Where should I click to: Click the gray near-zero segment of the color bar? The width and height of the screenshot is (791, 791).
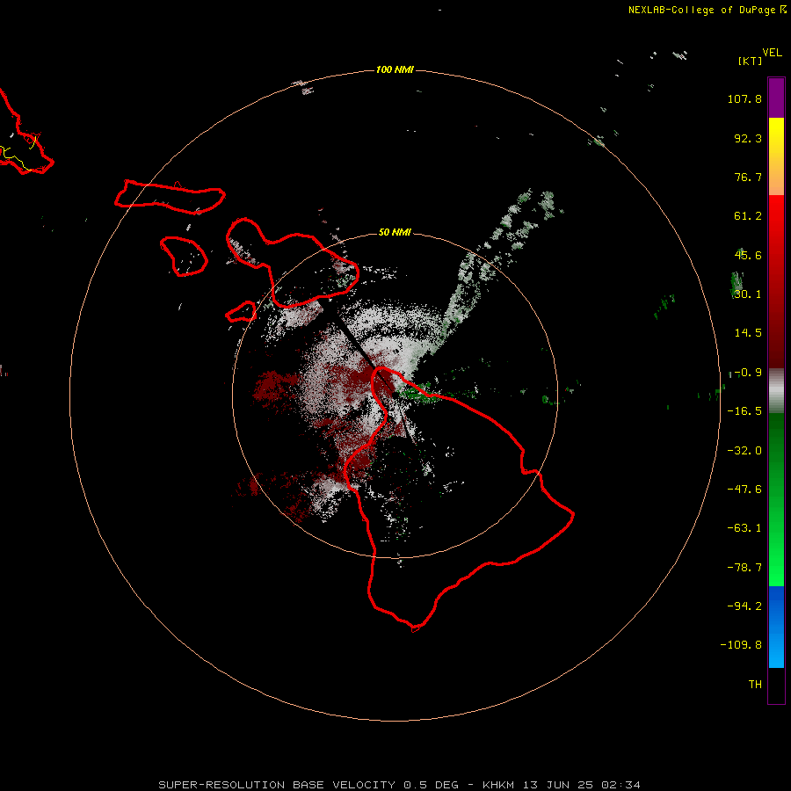point(776,391)
